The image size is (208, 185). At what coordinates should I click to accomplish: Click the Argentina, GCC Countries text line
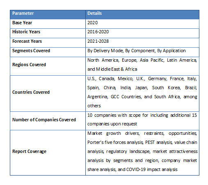point(142,97)
